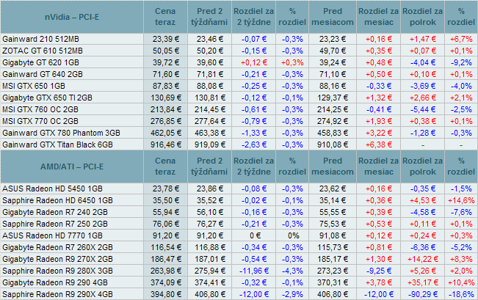Click the -18,6% half-year percentage
This screenshot has height=300, width=478.
click(x=461, y=295)
